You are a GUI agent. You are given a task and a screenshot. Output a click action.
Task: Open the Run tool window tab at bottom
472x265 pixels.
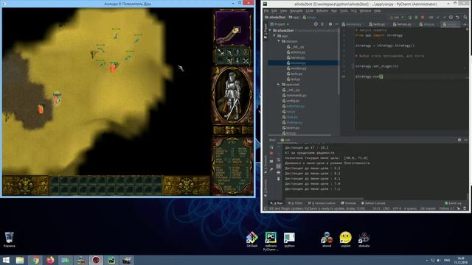(277, 203)
